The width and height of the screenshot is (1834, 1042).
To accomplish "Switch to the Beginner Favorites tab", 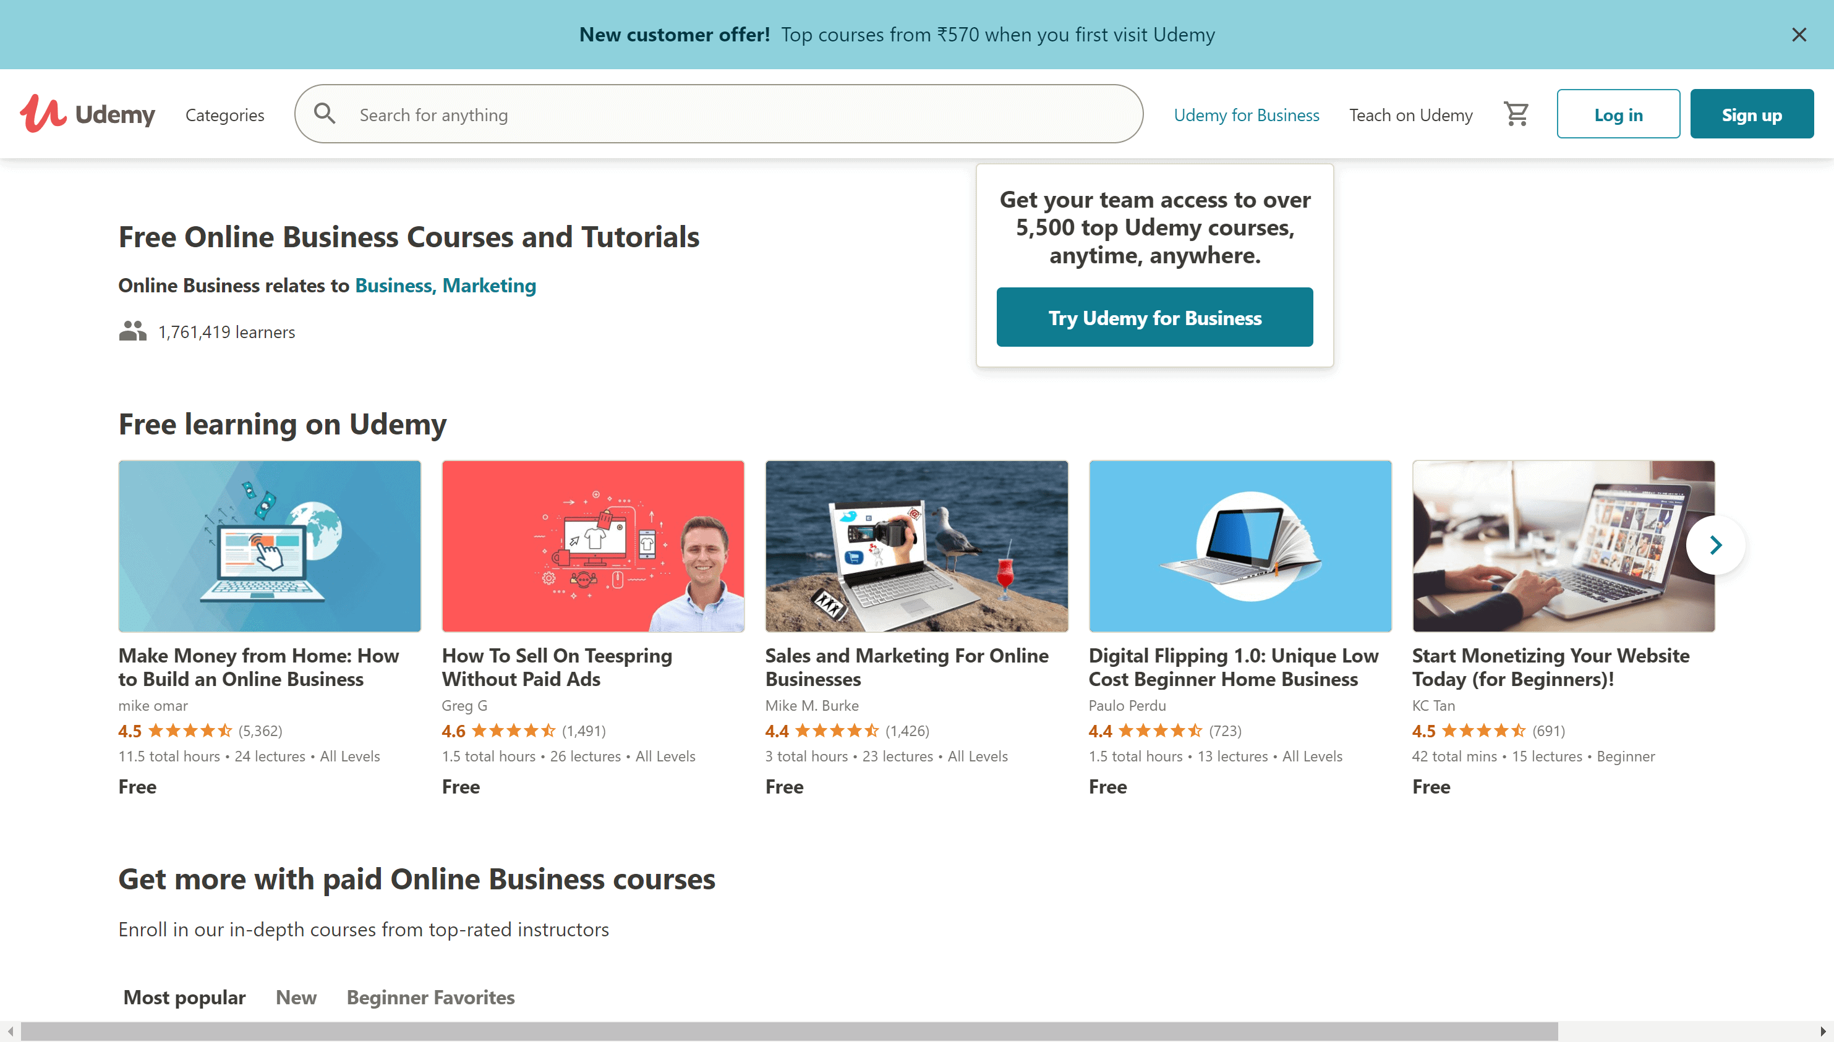I will [x=430, y=997].
